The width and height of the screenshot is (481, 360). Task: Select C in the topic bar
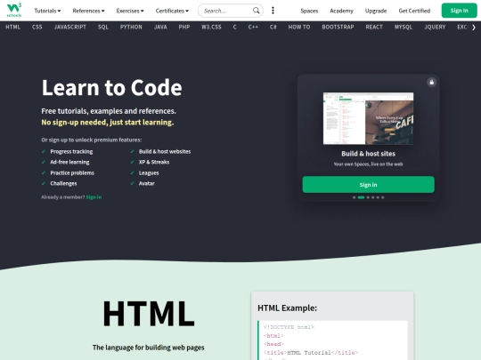pyautogui.click(x=234, y=27)
